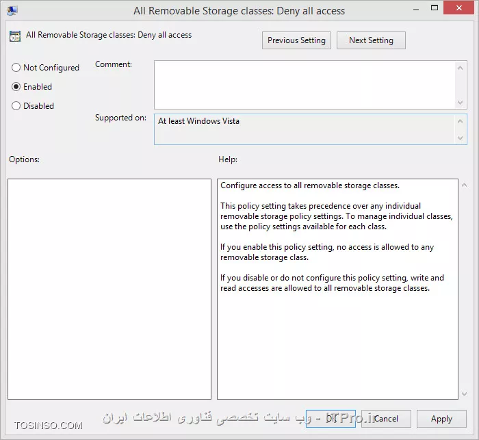Click 'This policy setting takes precedence' paragraph

(337, 216)
